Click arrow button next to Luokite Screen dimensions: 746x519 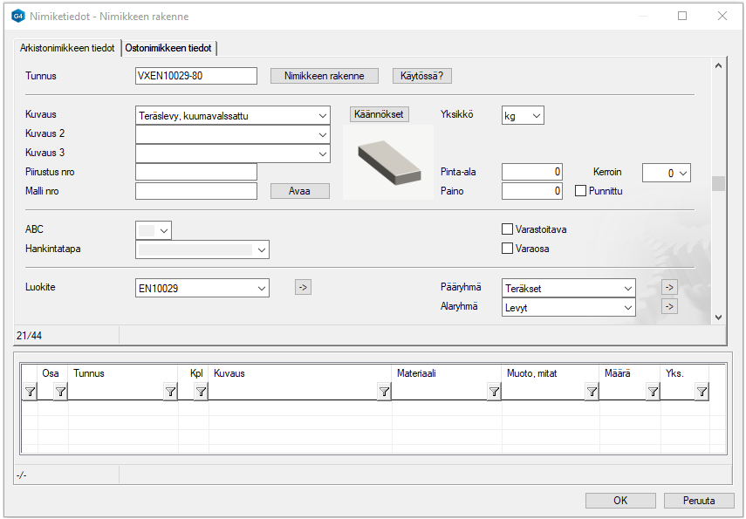[303, 287]
